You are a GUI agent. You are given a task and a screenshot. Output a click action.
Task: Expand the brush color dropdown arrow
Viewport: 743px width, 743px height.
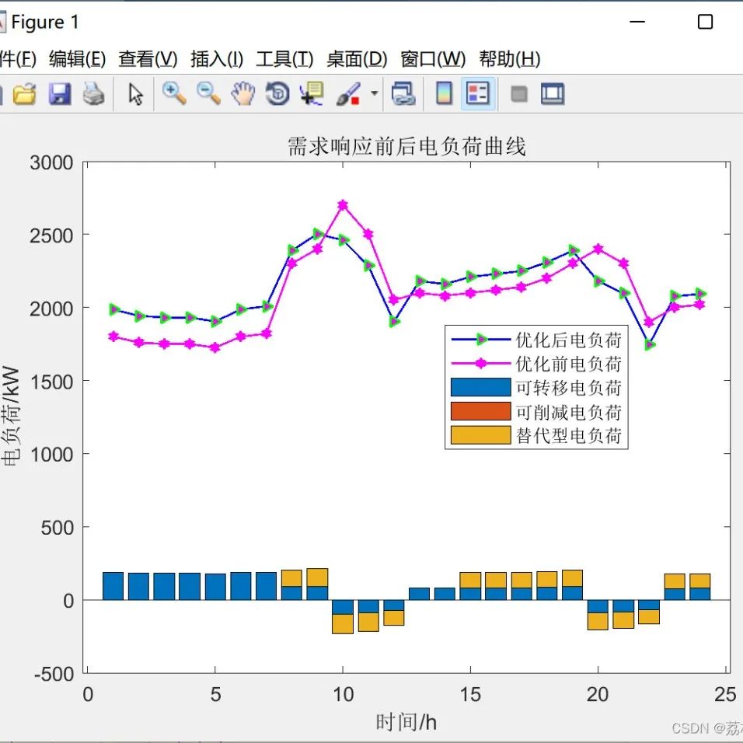pos(375,93)
